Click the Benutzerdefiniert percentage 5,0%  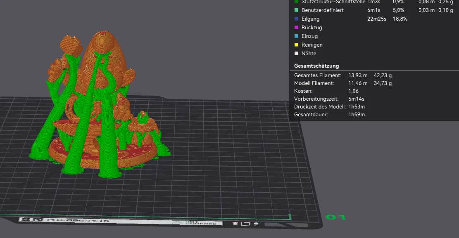399,10
